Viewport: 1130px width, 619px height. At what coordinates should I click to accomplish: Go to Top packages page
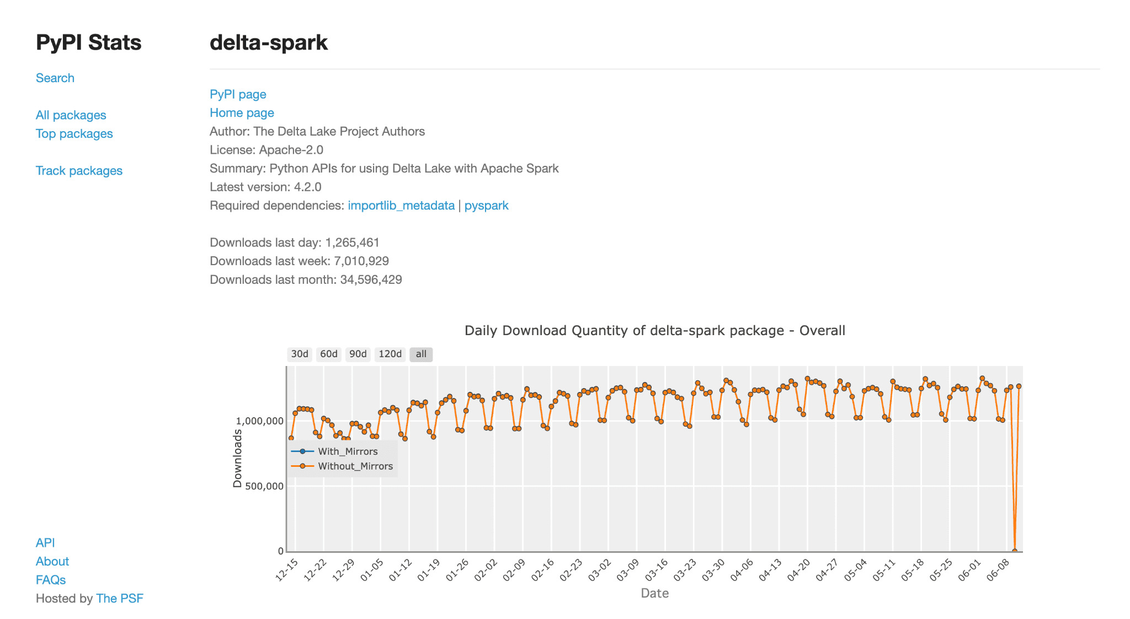pyautogui.click(x=74, y=134)
